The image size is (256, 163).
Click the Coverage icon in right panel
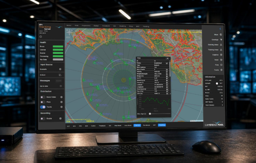click(x=221, y=40)
